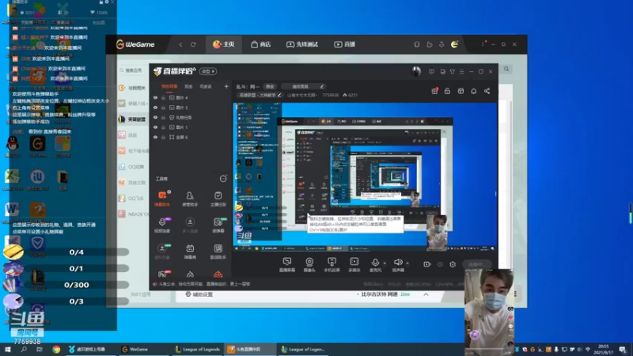Click WeGame back navigation arrow
The width and height of the screenshot is (633, 356).
[180, 44]
